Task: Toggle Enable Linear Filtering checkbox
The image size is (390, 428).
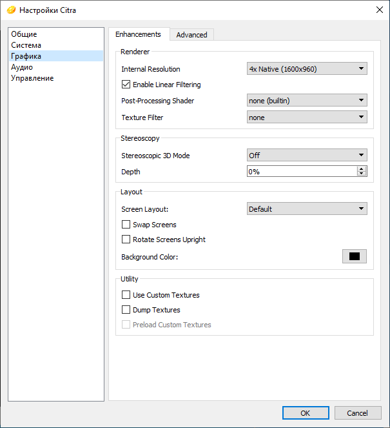Action: pyautogui.click(x=126, y=85)
